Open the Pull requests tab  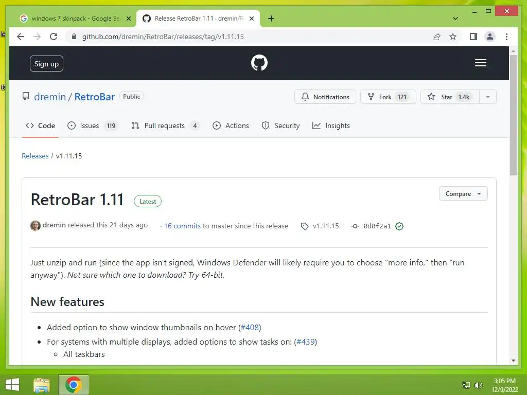pyautogui.click(x=165, y=125)
